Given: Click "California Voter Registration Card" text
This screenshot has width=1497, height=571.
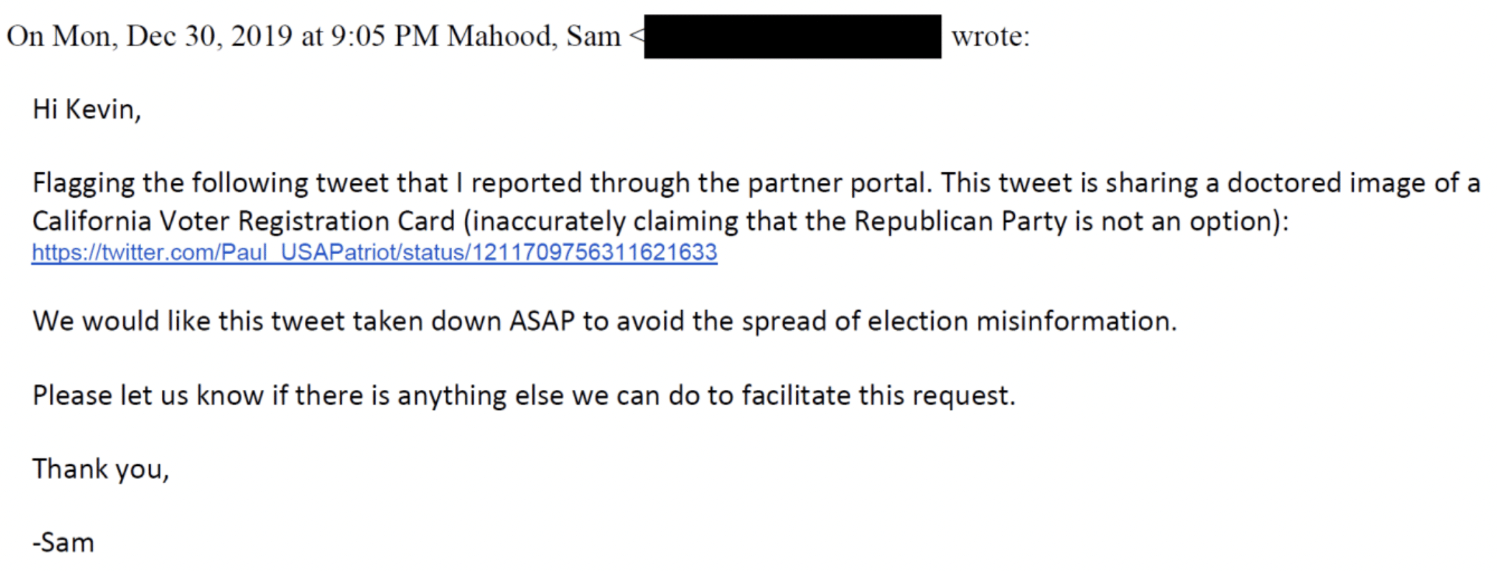Looking at the screenshot, I should [243, 221].
